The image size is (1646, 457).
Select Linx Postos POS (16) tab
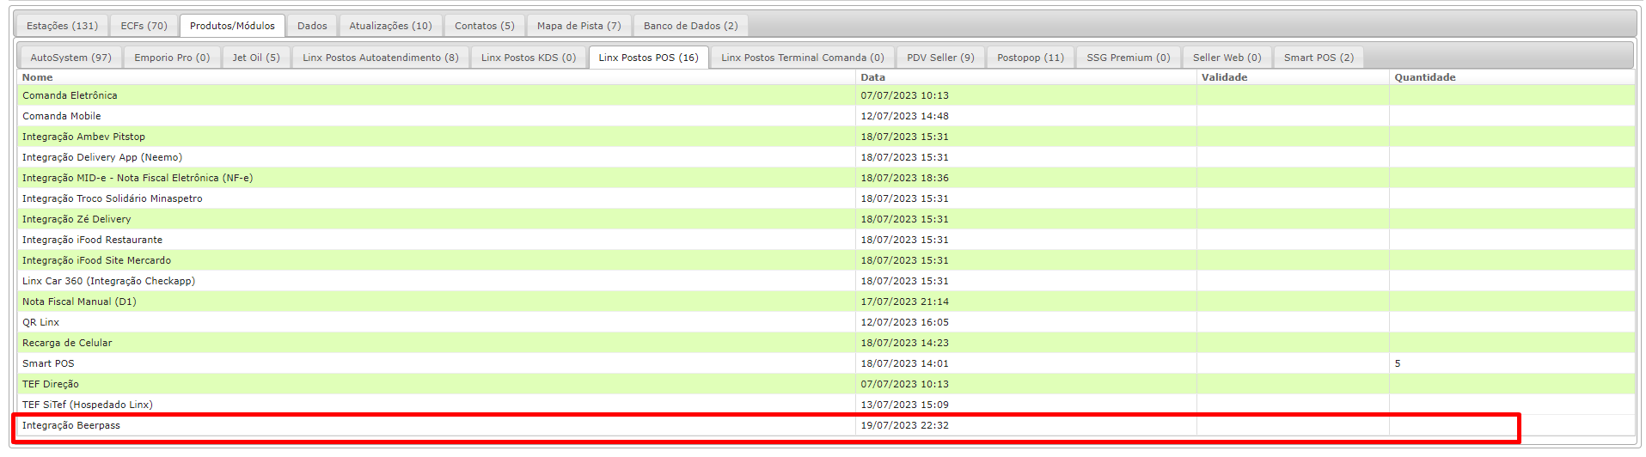pos(649,58)
